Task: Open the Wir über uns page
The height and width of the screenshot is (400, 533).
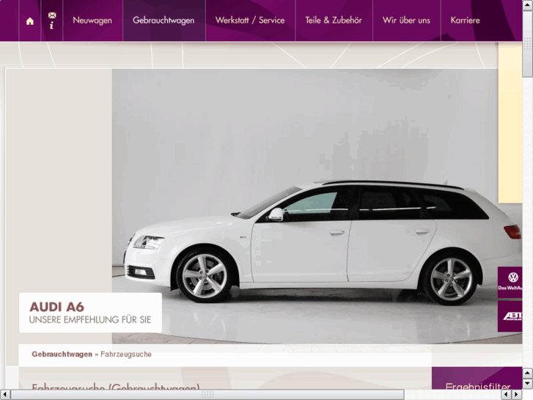Action: (x=407, y=21)
